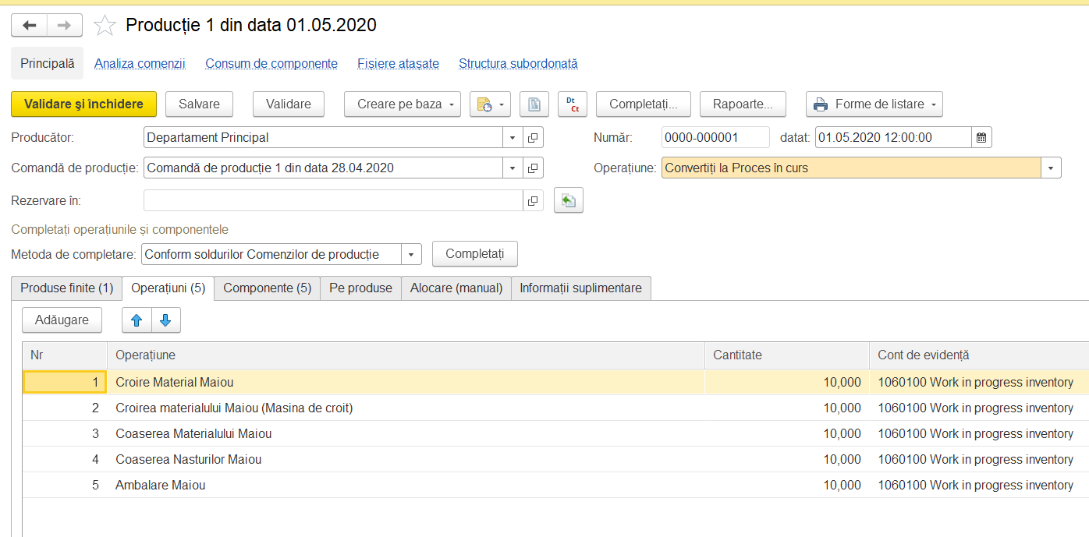Viewport: 1089px width, 537px height.
Task: Expand Comandă de producție dropdown arrow
Action: point(513,168)
